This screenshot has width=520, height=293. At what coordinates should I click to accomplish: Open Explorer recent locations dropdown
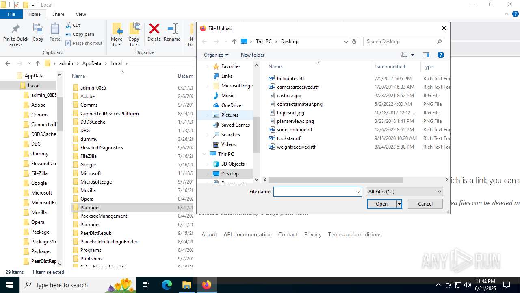(x=29, y=63)
